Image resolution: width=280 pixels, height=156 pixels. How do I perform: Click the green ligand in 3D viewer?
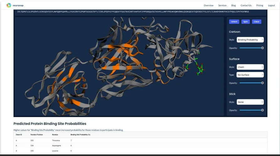(199, 66)
